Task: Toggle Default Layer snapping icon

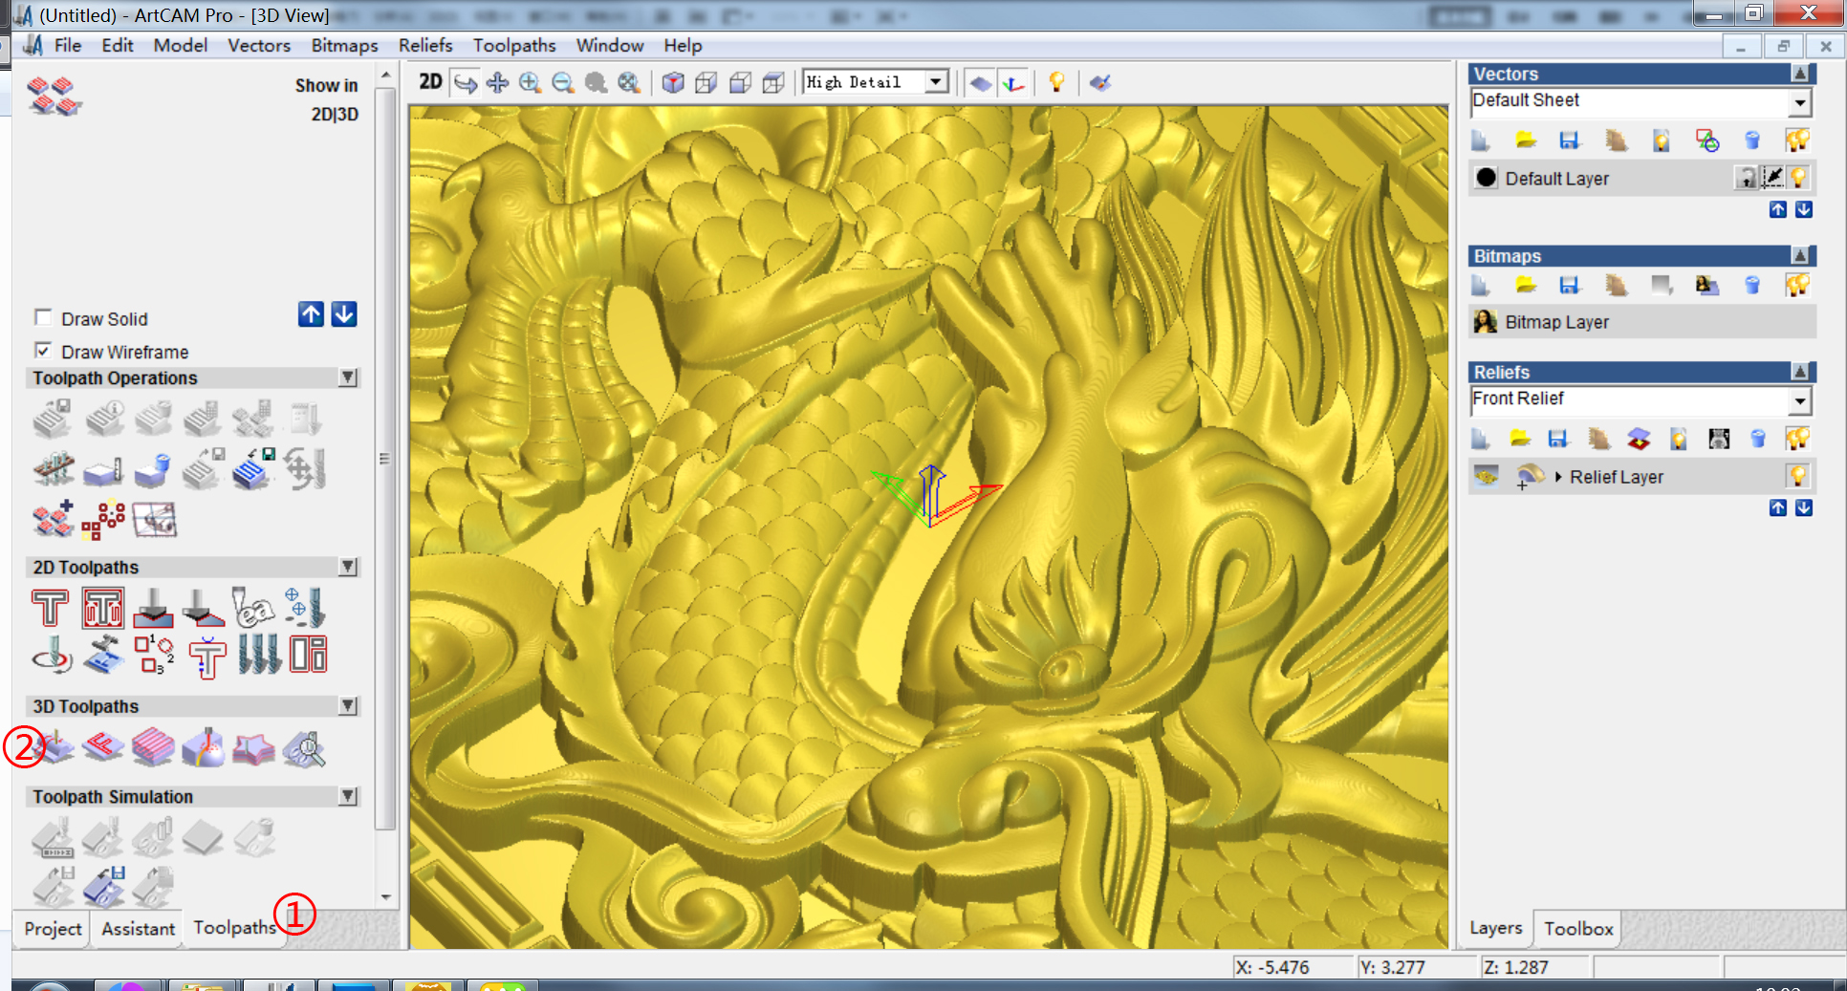Action: click(1772, 177)
